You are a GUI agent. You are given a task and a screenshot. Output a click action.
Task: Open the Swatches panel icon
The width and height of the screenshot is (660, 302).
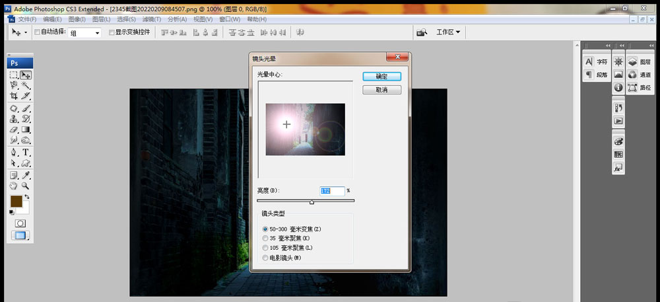pos(618,154)
